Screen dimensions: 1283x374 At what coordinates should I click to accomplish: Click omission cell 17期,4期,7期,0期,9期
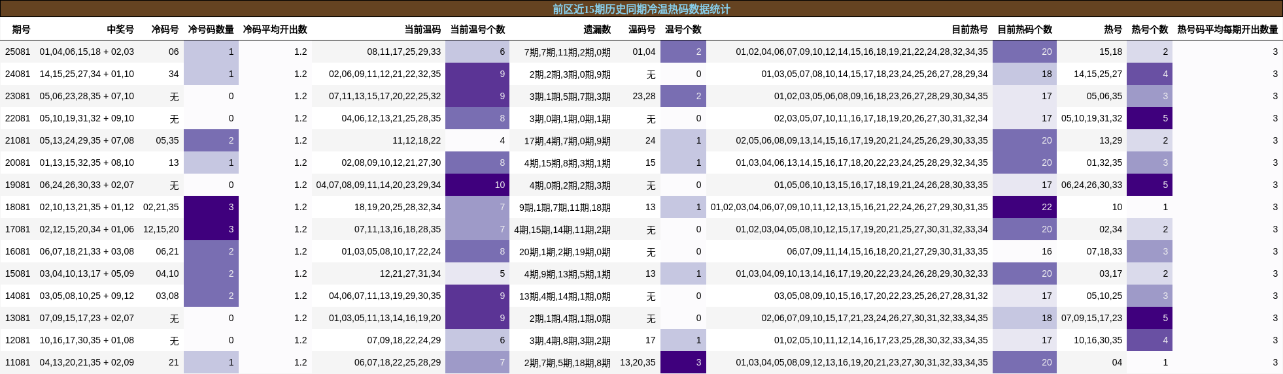568,140
